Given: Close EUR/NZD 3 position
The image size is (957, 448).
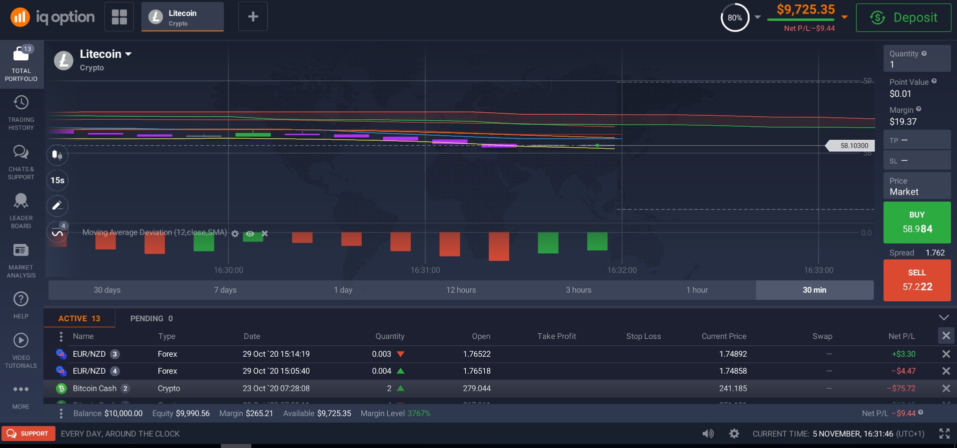Looking at the screenshot, I should (x=946, y=354).
